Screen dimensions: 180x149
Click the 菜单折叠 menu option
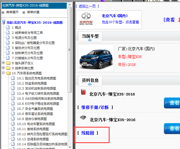[x=33, y=12]
